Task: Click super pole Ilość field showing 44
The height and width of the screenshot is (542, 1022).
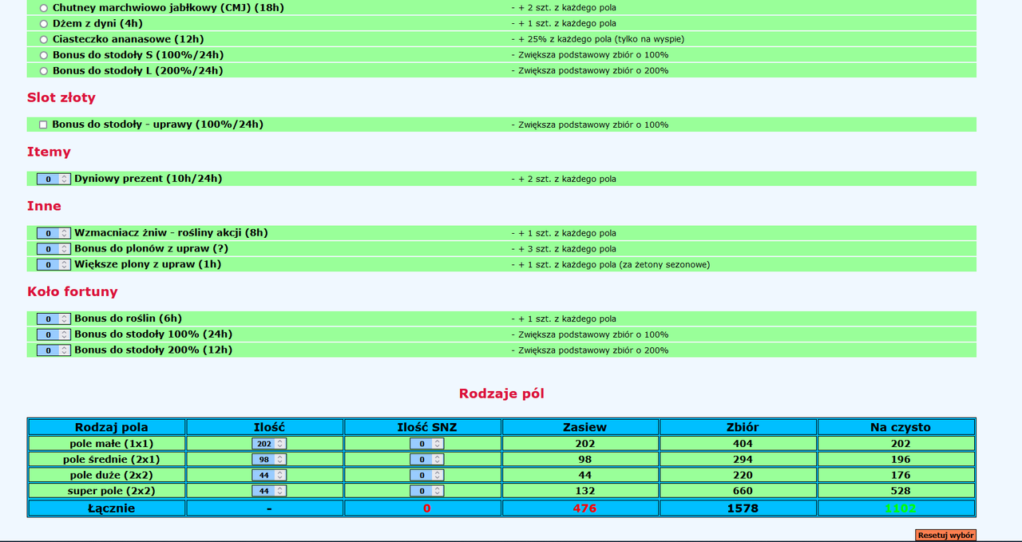Action: [269, 491]
